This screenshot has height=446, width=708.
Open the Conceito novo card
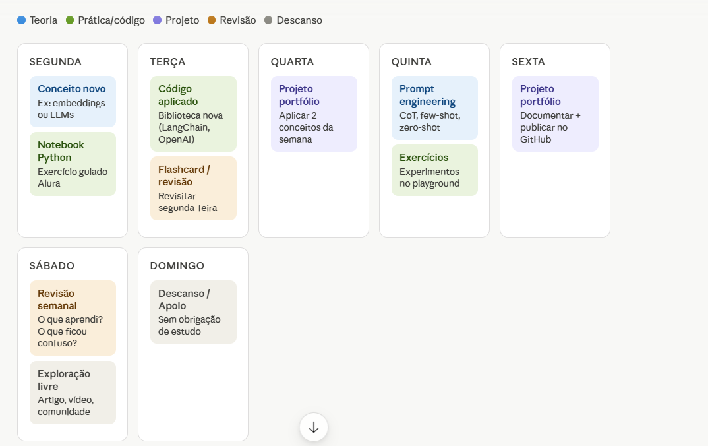coord(73,102)
